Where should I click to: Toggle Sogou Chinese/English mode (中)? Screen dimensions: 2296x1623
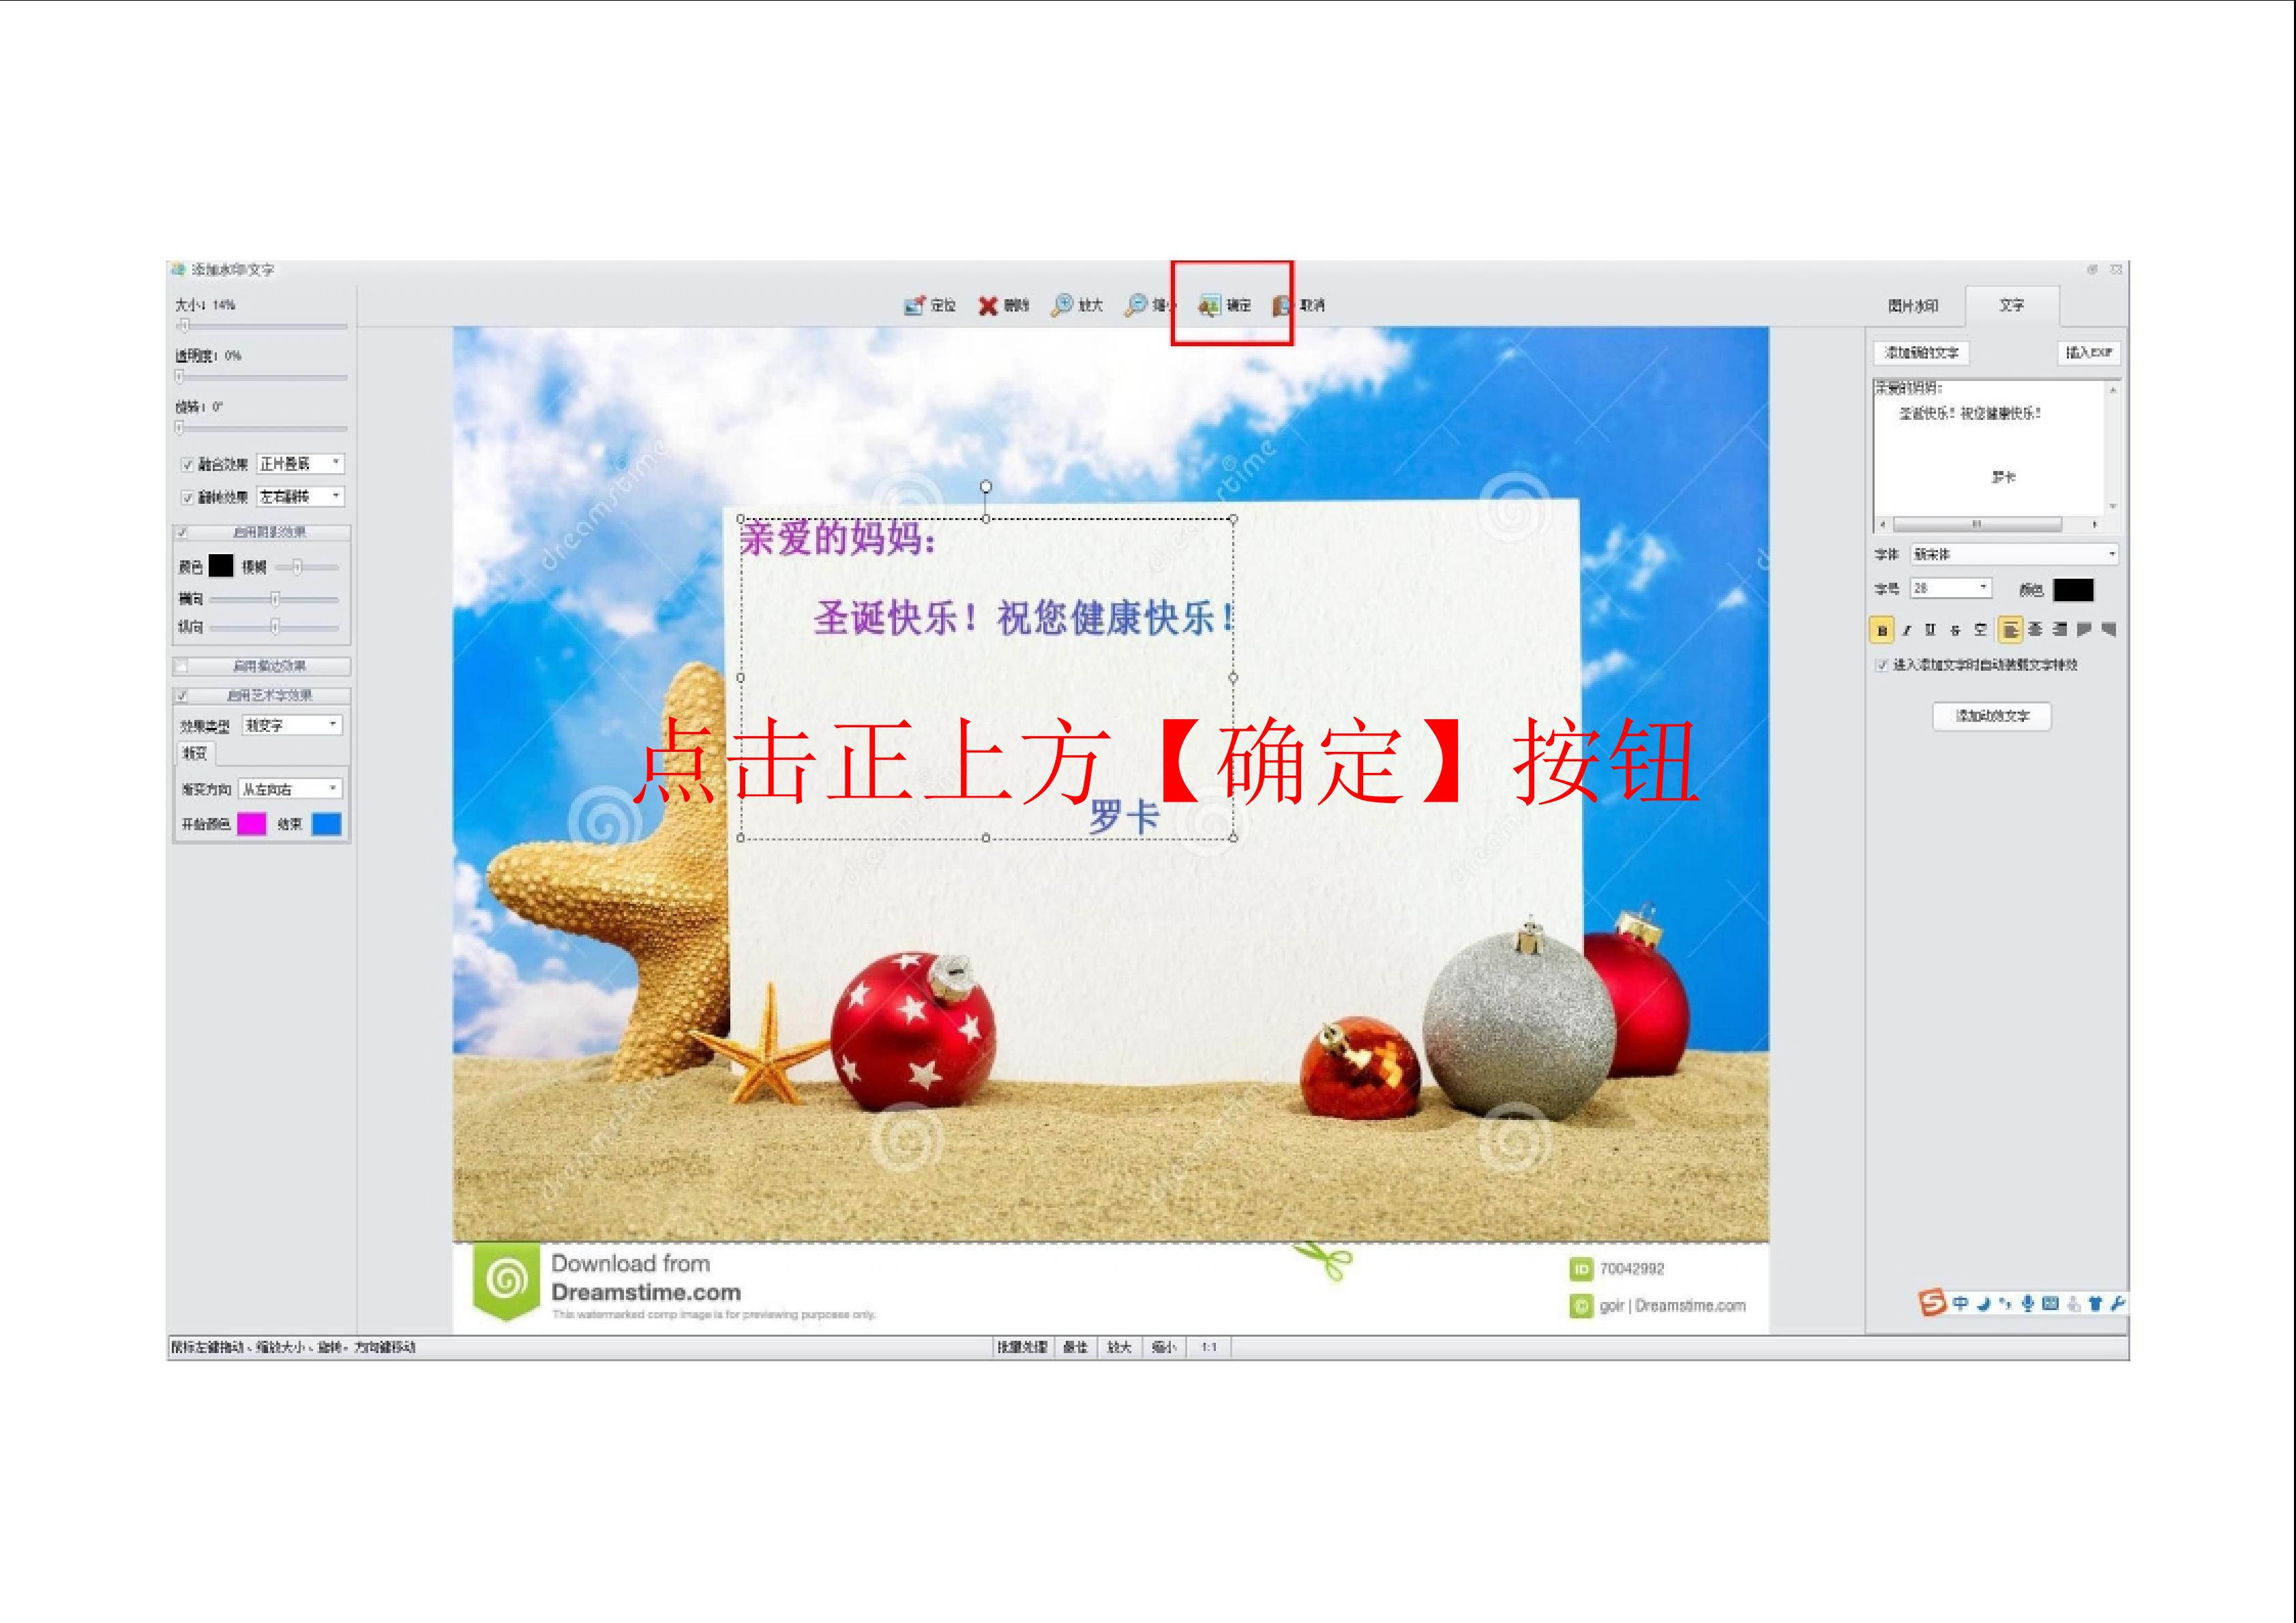(x=1960, y=1303)
